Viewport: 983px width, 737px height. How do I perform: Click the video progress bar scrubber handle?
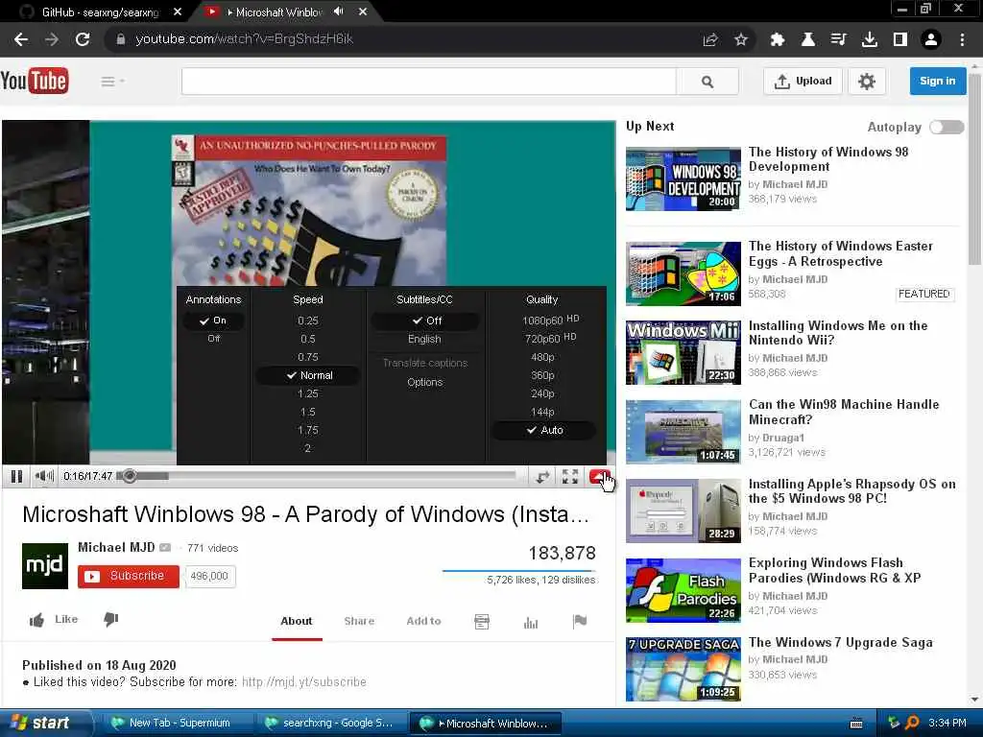point(130,476)
